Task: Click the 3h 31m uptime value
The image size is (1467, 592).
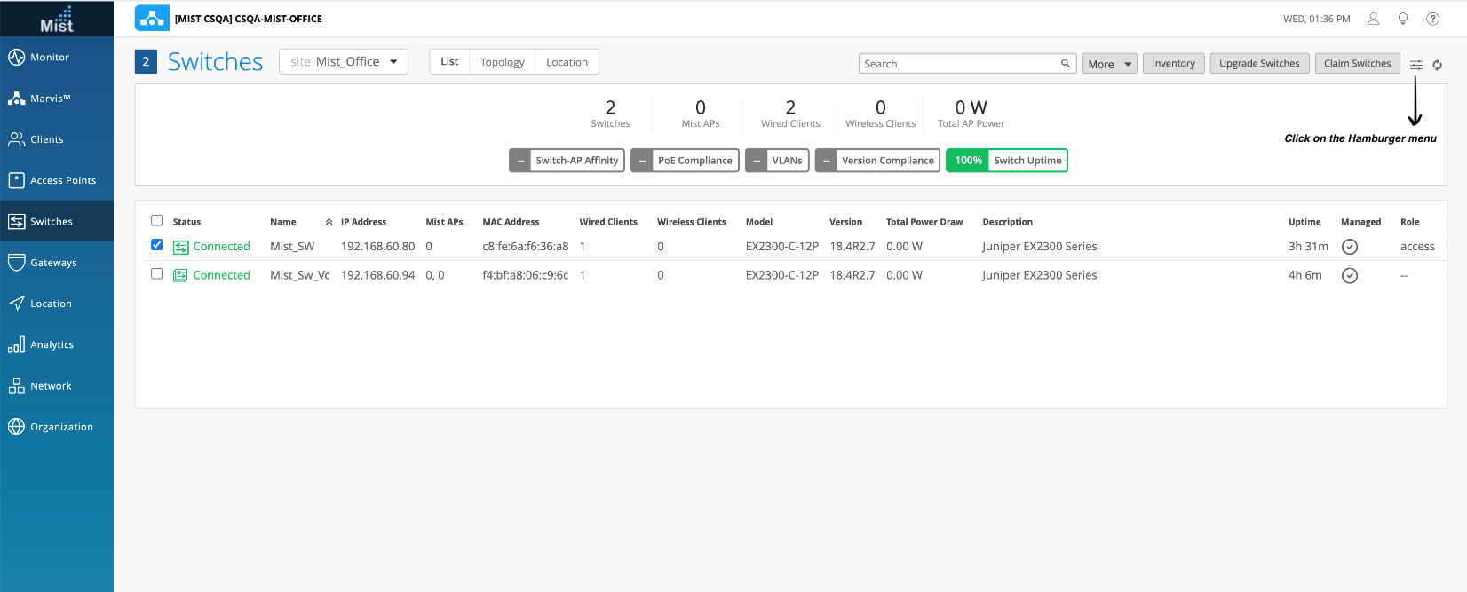Action: point(1308,247)
